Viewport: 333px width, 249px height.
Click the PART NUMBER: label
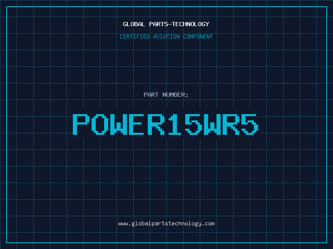click(166, 95)
